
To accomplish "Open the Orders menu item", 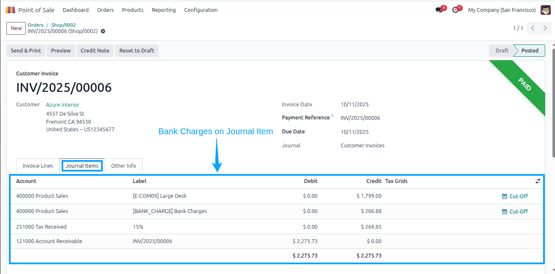I will point(105,10).
